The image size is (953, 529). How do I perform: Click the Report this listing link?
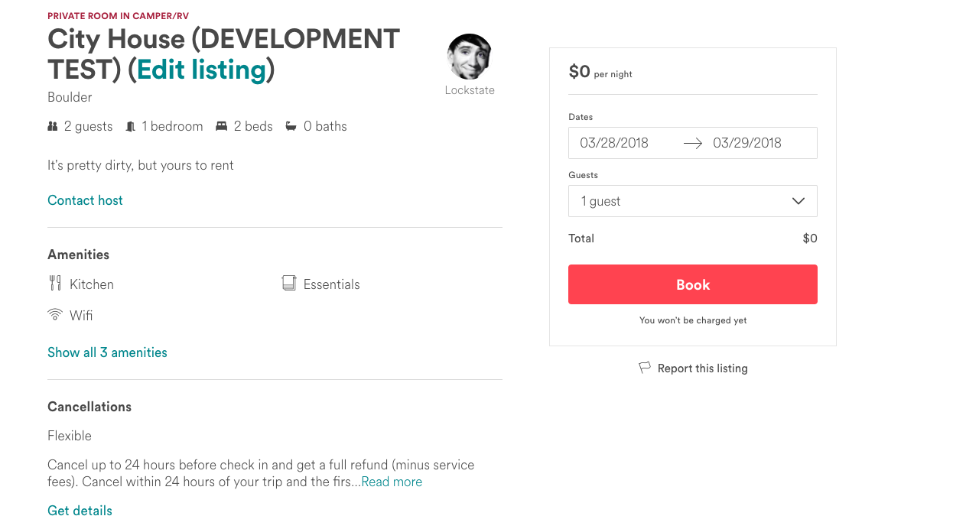702,368
